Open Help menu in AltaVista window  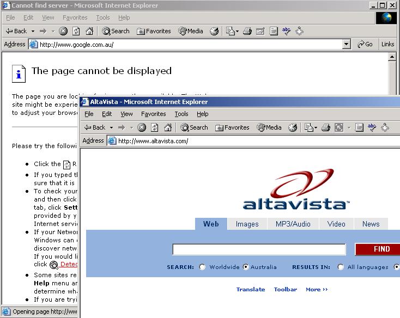pos(203,114)
